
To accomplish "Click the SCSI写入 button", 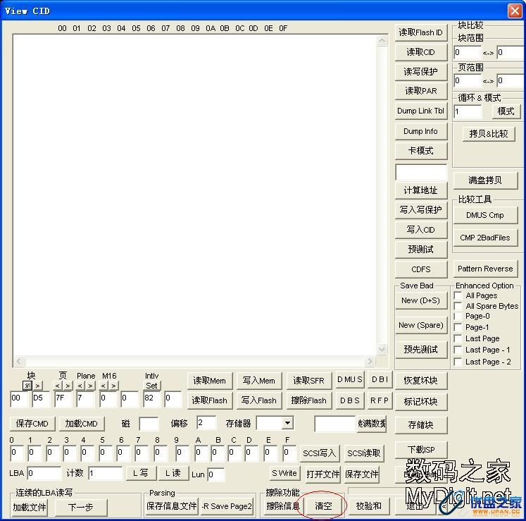I will (x=320, y=453).
